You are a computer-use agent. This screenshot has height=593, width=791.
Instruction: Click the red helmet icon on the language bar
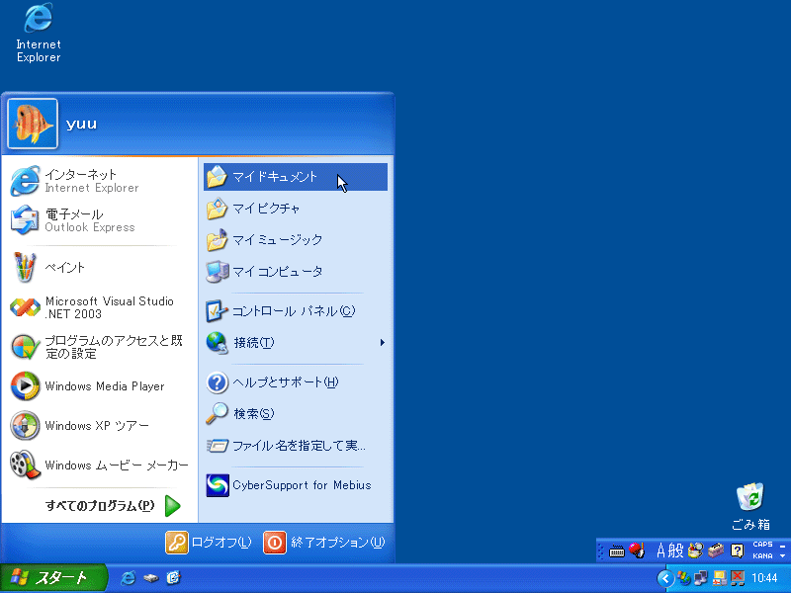(637, 551)
